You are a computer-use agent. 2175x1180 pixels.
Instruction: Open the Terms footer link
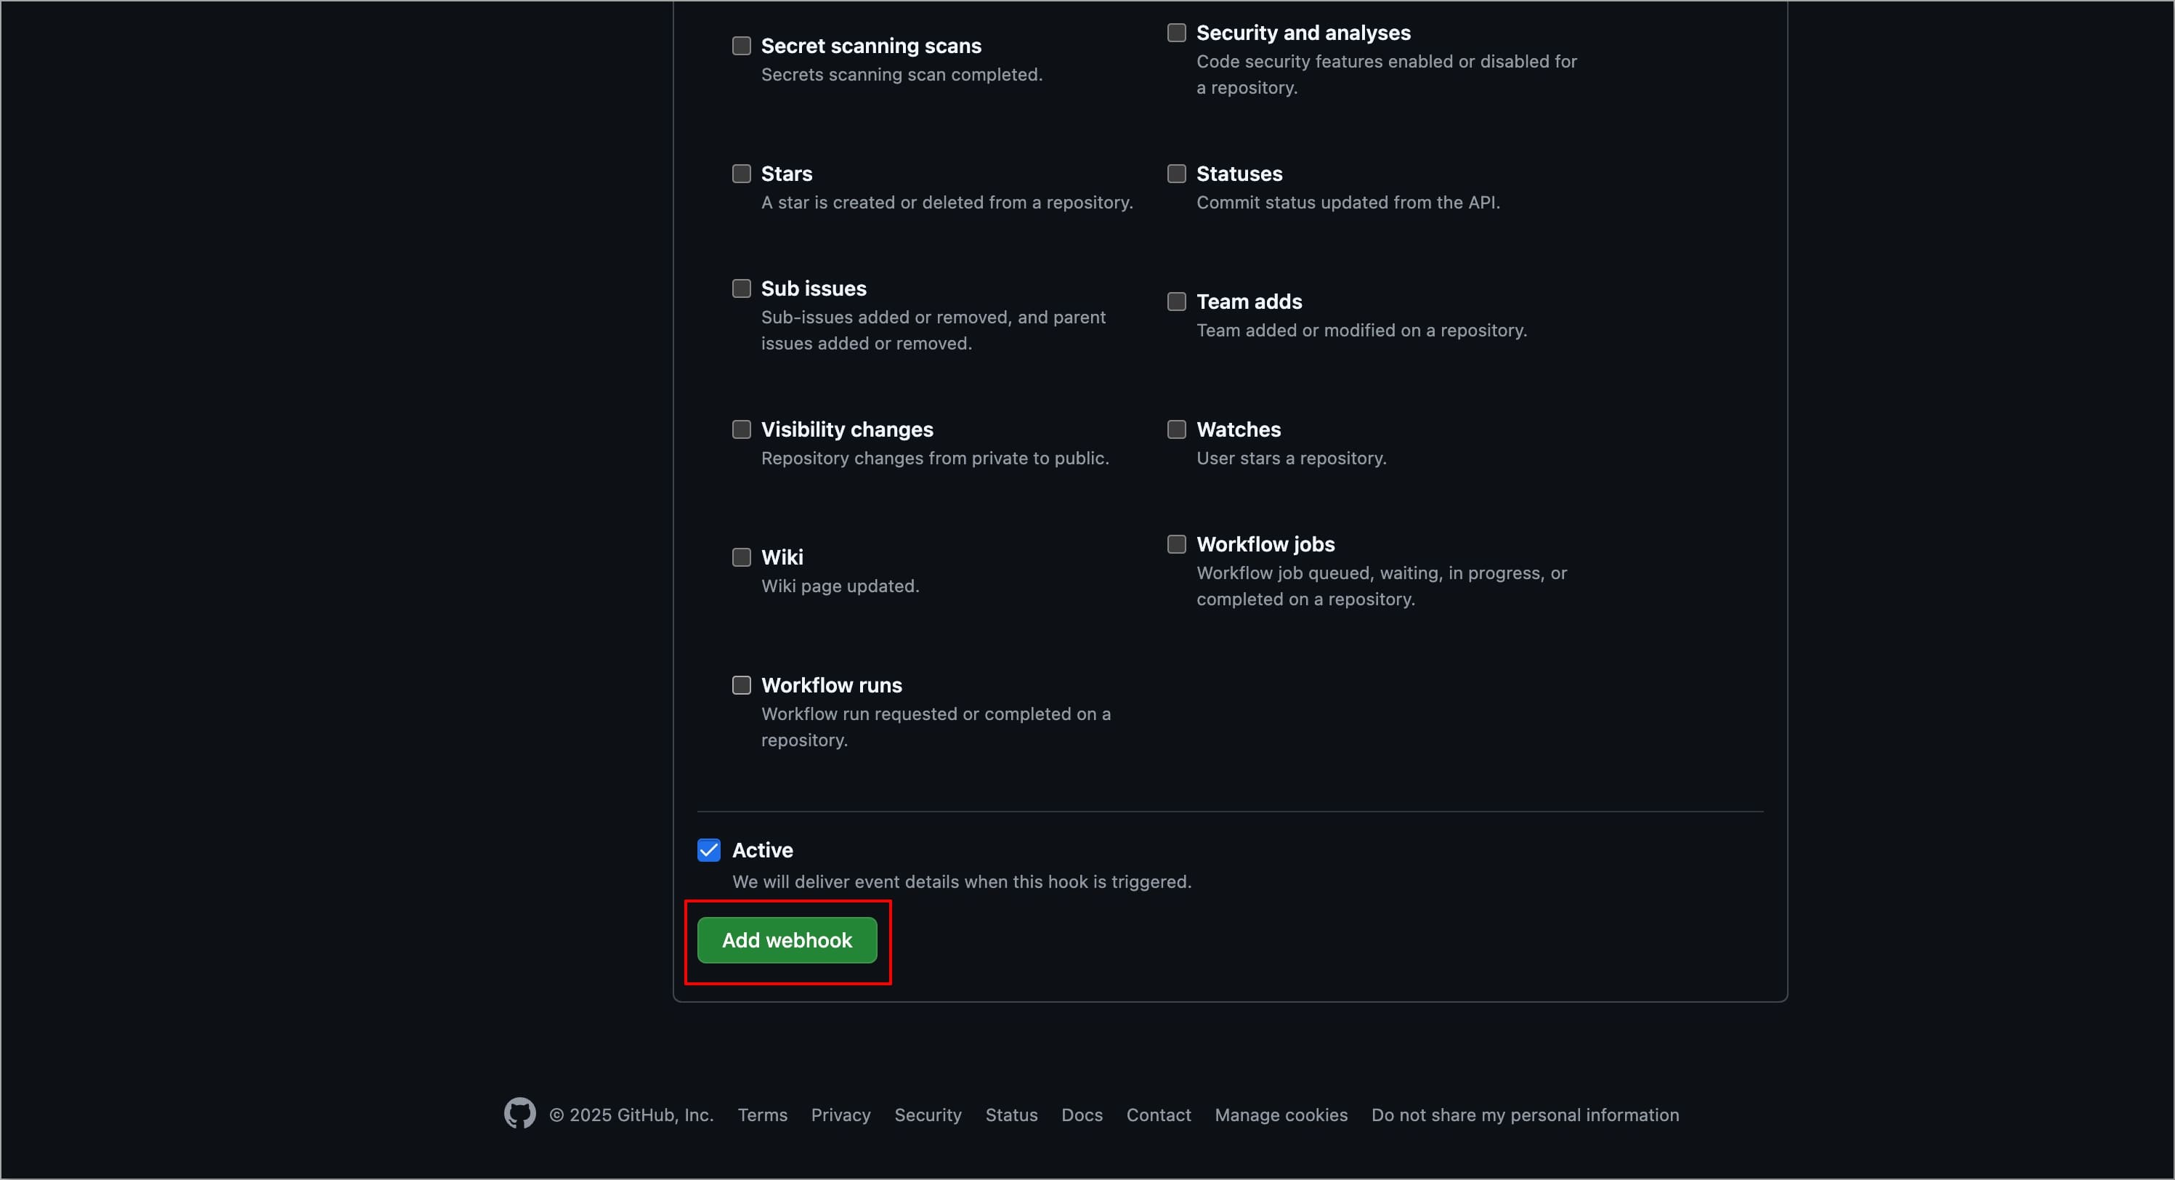763,1115
